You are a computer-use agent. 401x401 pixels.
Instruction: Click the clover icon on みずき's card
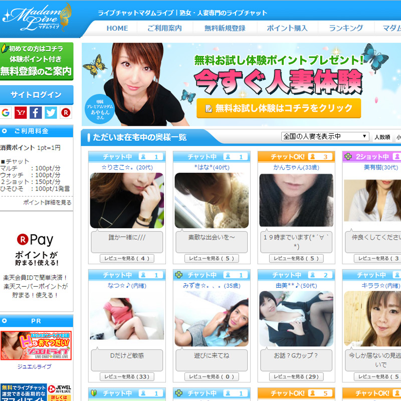pos(179,275)
